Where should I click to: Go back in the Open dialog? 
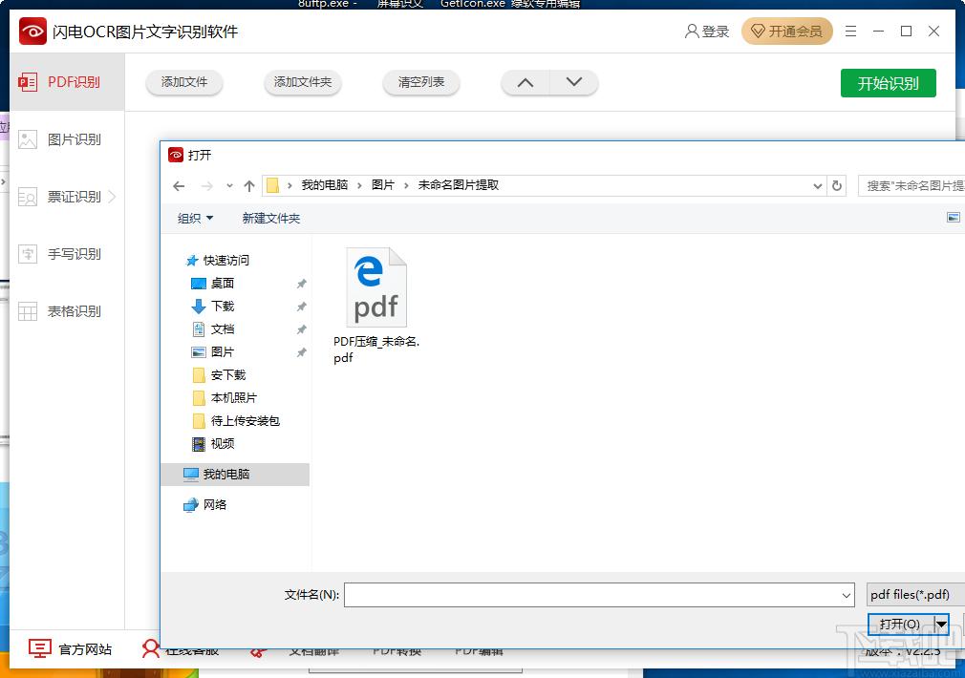coord(179,186)
